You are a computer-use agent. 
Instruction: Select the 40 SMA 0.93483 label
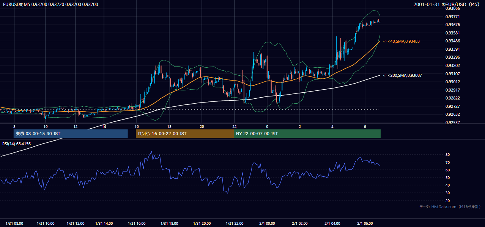[x=402, y=41]
